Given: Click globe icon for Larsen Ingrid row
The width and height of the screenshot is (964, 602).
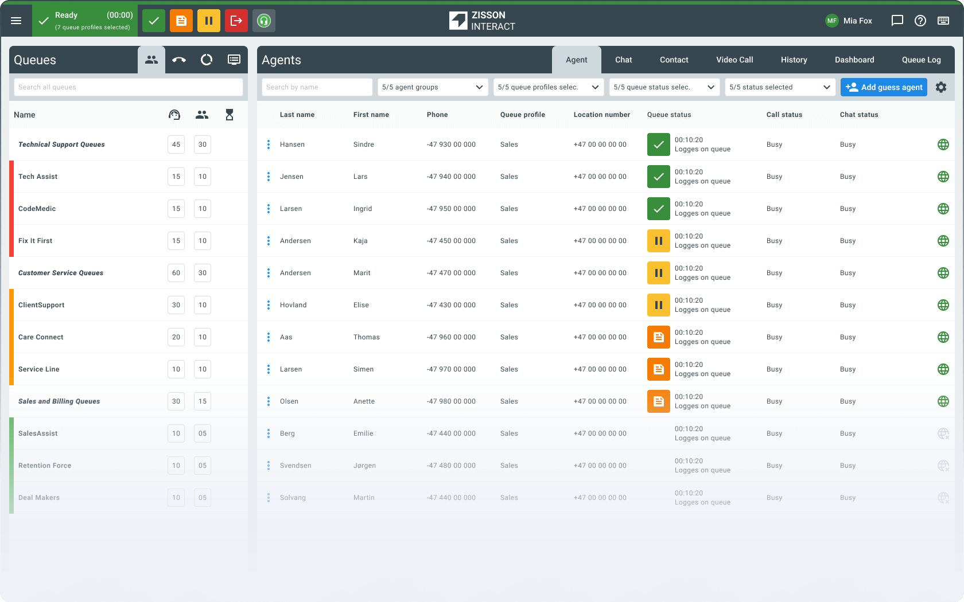Looking at the screenshot, I should (943, 209).
